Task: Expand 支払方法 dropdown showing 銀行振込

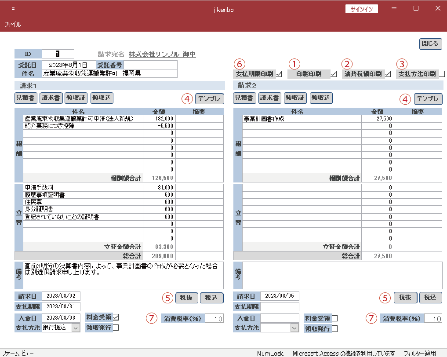Action: pyautogui.click(x=76, y=328)
